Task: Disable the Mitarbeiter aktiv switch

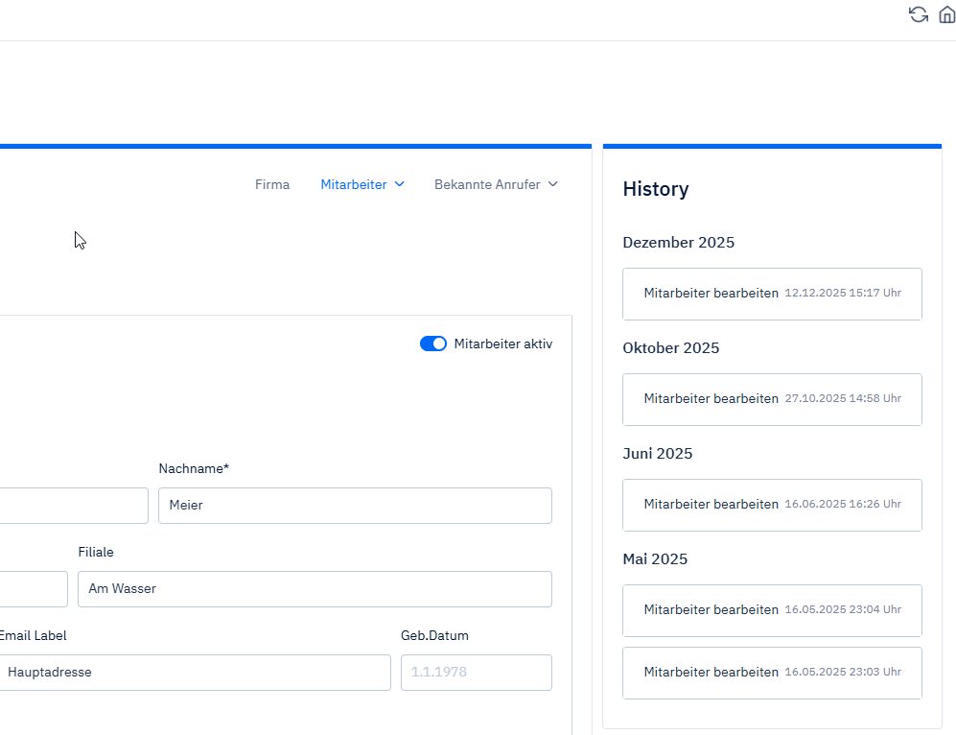Action: pos(433,344)
